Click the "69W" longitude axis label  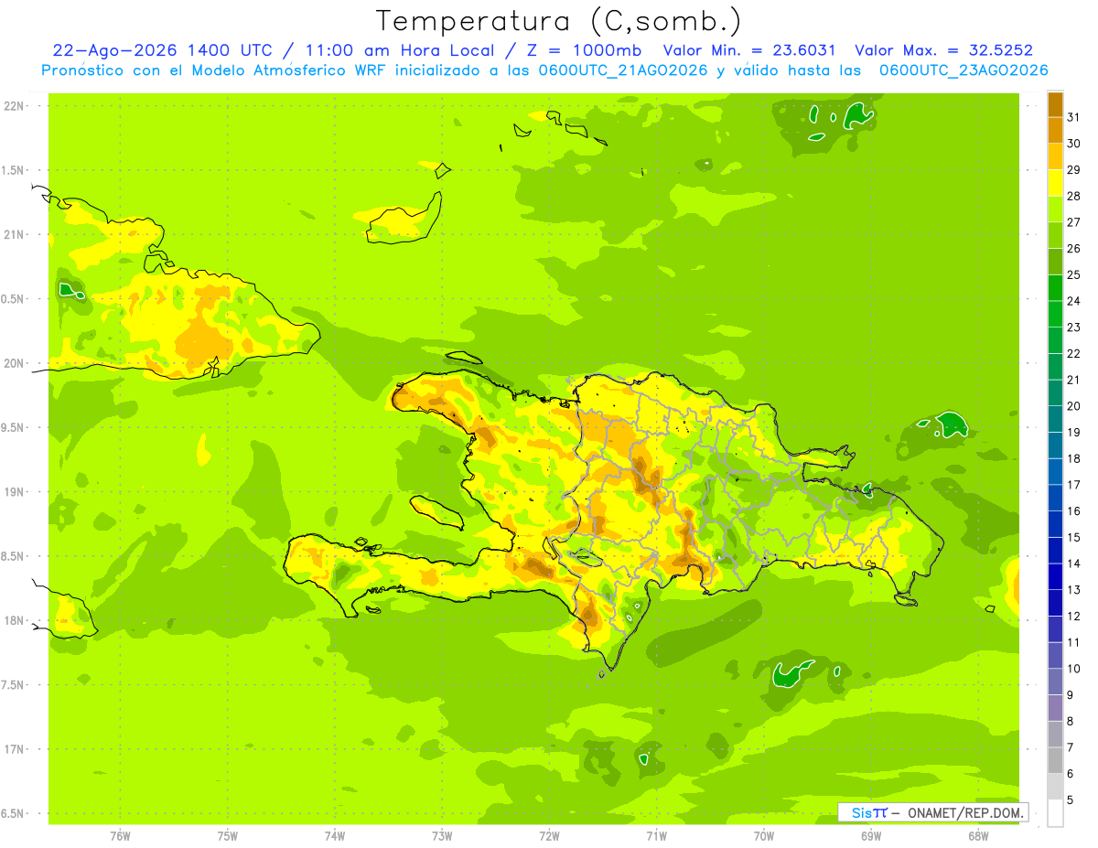coord(871,836)
